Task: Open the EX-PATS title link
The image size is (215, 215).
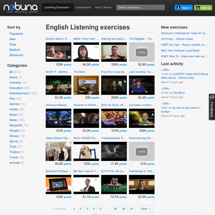Action: pos(114,171)
